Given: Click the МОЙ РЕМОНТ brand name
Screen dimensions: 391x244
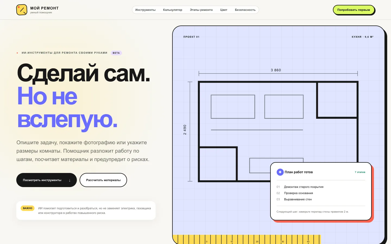Looking at the screenshot, I should click(45, 8).
